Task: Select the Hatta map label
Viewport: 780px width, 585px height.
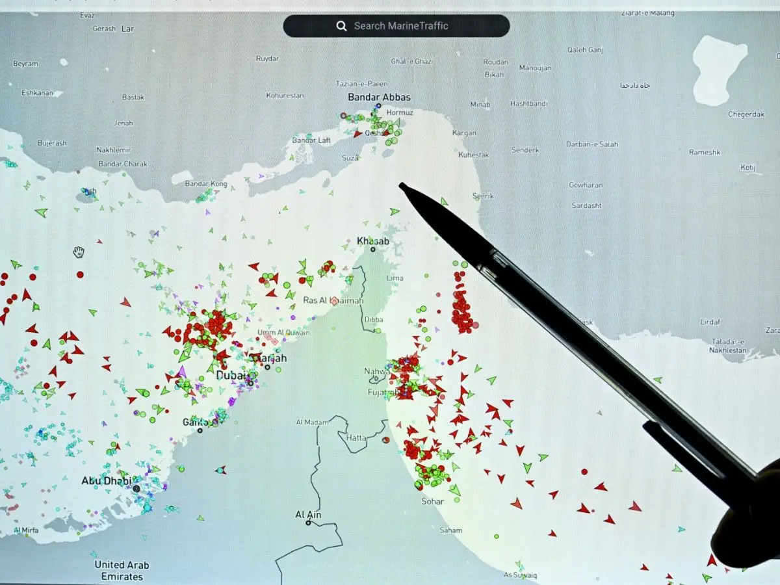Action: pyautogui.click(x=356, y=437)
